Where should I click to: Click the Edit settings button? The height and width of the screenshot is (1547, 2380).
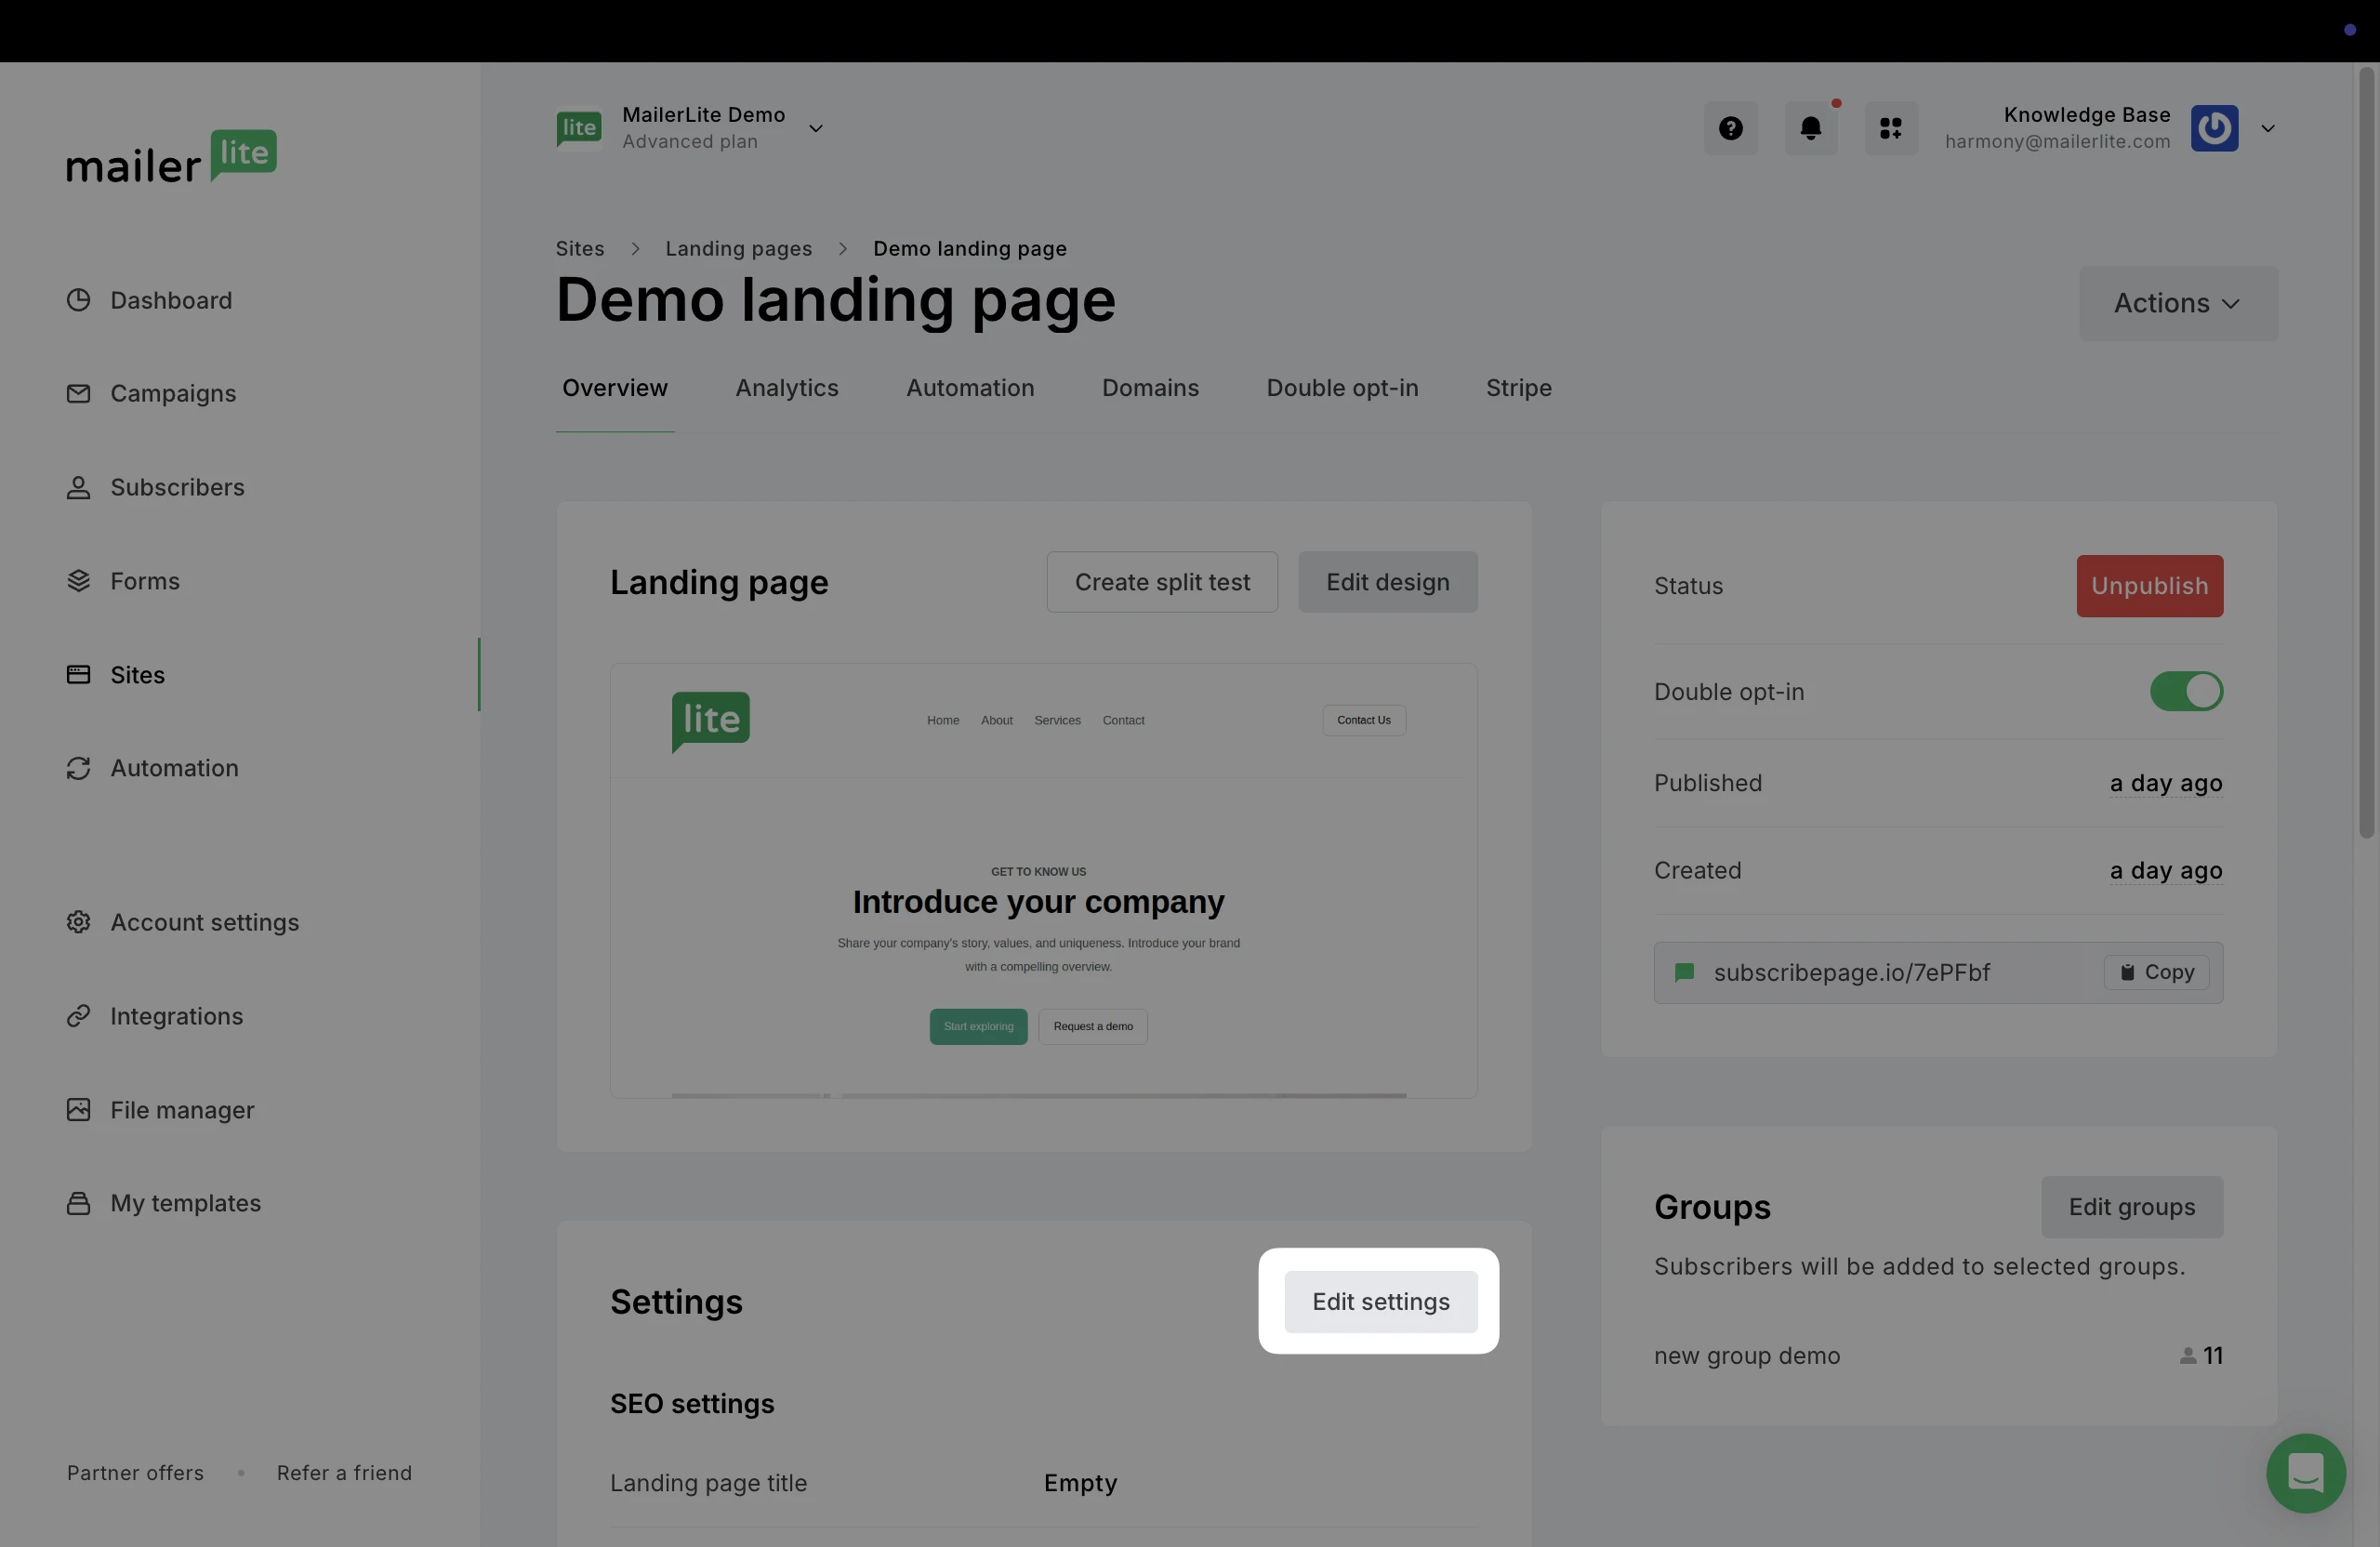1380,1301
